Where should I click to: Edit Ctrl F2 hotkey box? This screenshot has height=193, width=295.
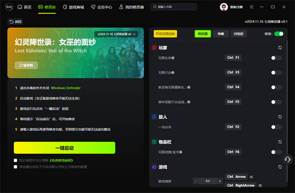(x=233, y=127)
